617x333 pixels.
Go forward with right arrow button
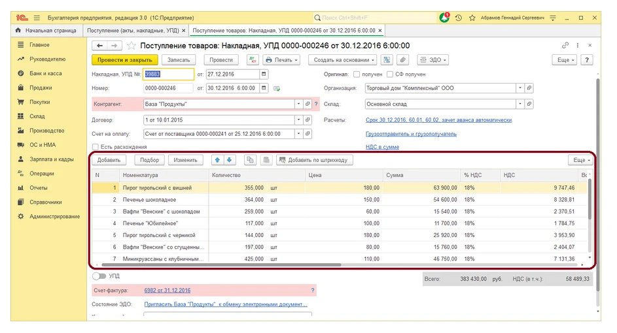[114, 46]
